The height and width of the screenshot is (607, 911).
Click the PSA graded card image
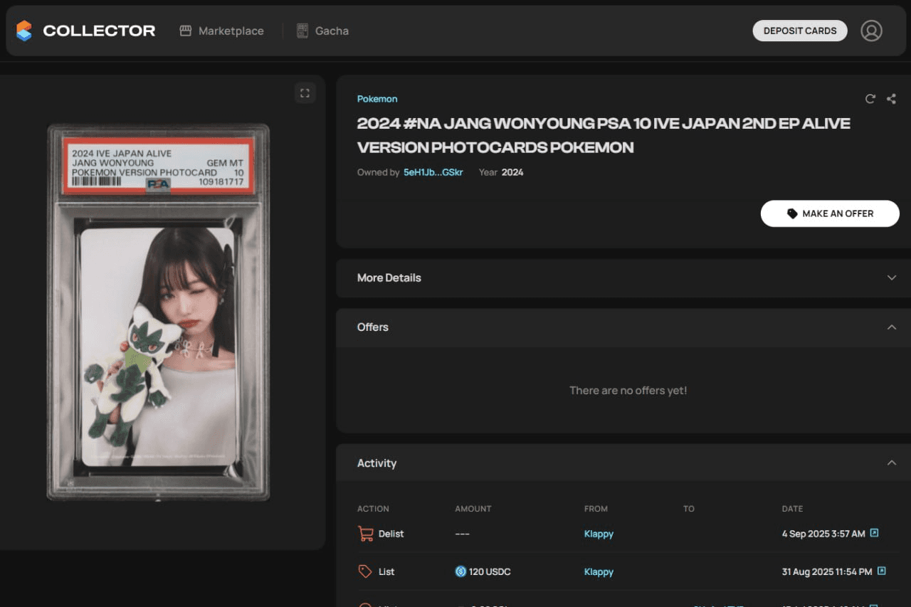tap(158, 312)
